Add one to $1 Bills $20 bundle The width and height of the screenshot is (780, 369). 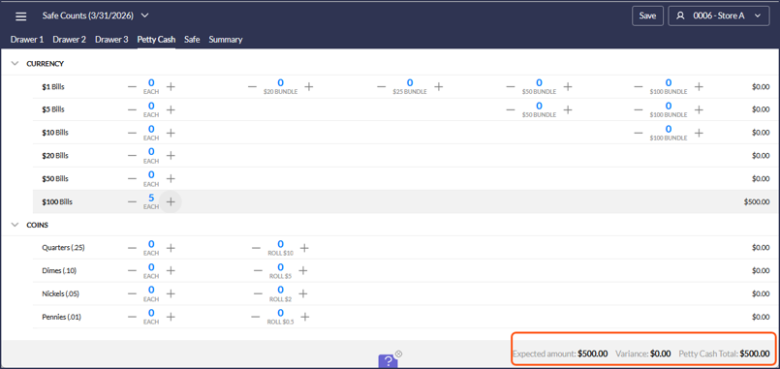point(308,86)
